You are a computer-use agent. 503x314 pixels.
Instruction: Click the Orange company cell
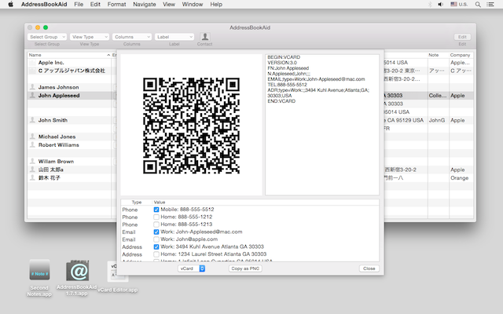[459, 178]
